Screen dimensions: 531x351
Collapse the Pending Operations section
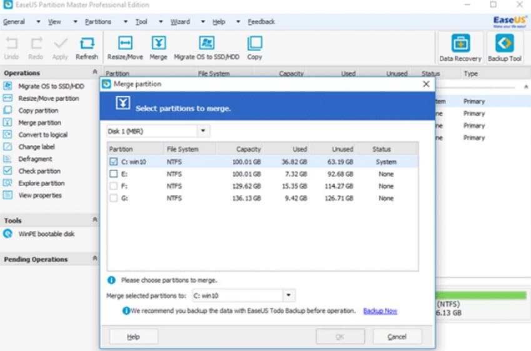point(95,259)
